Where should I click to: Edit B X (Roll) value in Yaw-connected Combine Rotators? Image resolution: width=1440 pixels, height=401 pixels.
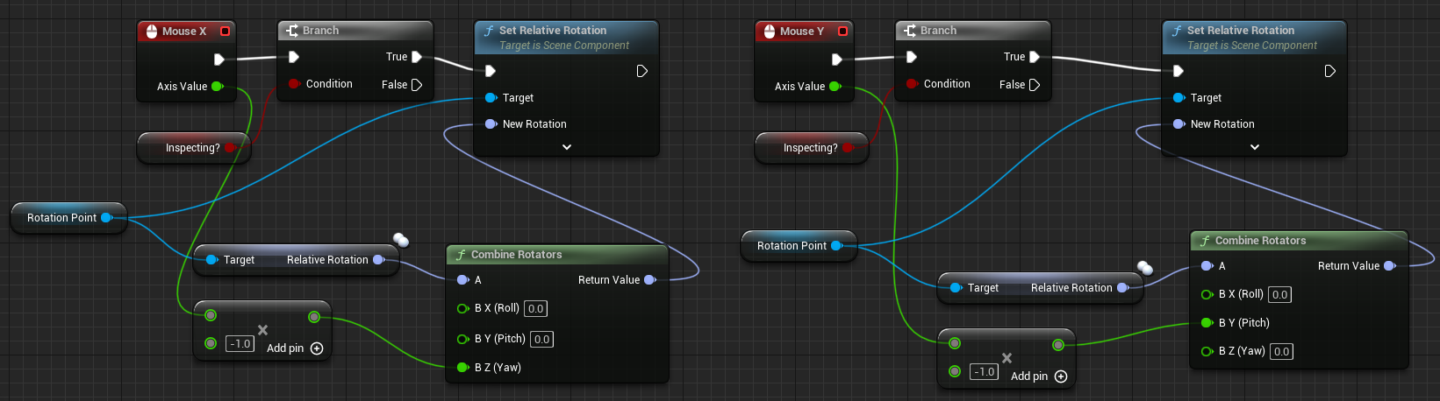[535, 308]
